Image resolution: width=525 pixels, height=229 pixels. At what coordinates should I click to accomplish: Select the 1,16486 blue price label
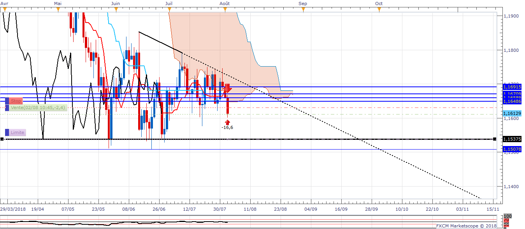[x=512, y=101]
